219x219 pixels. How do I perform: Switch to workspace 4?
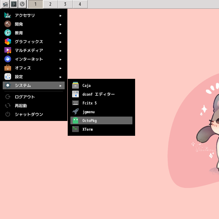coord(80,4)
